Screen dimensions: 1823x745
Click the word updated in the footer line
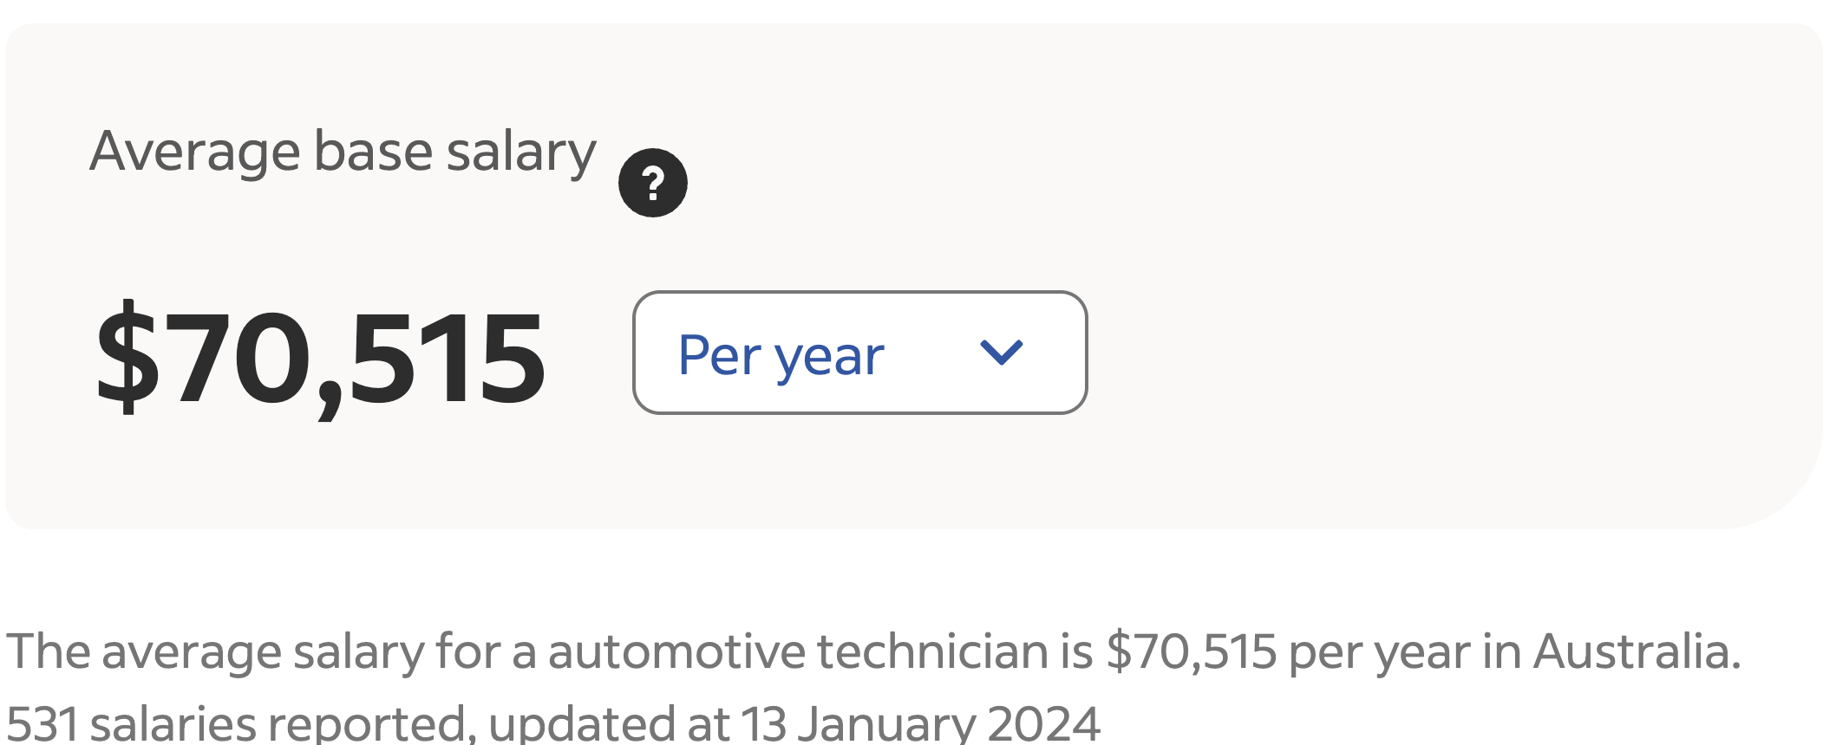(583, 722)
